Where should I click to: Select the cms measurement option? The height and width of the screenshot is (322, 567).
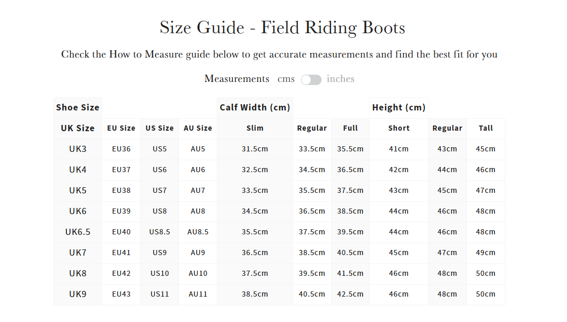point(286,79)
